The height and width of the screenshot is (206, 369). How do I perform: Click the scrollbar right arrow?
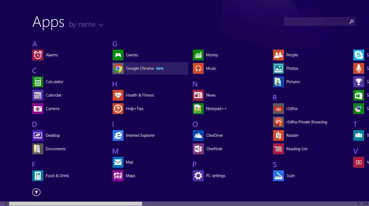(358, 204)
